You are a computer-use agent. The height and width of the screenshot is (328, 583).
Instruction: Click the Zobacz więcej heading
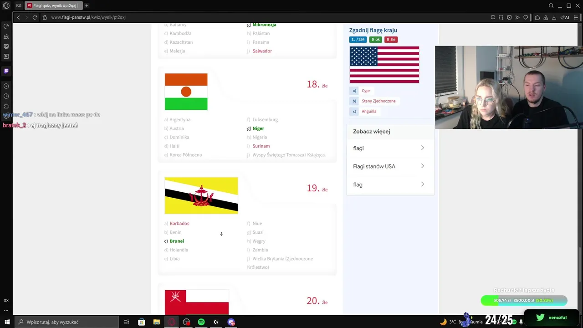pyautogui.click(x=371, y=132)
